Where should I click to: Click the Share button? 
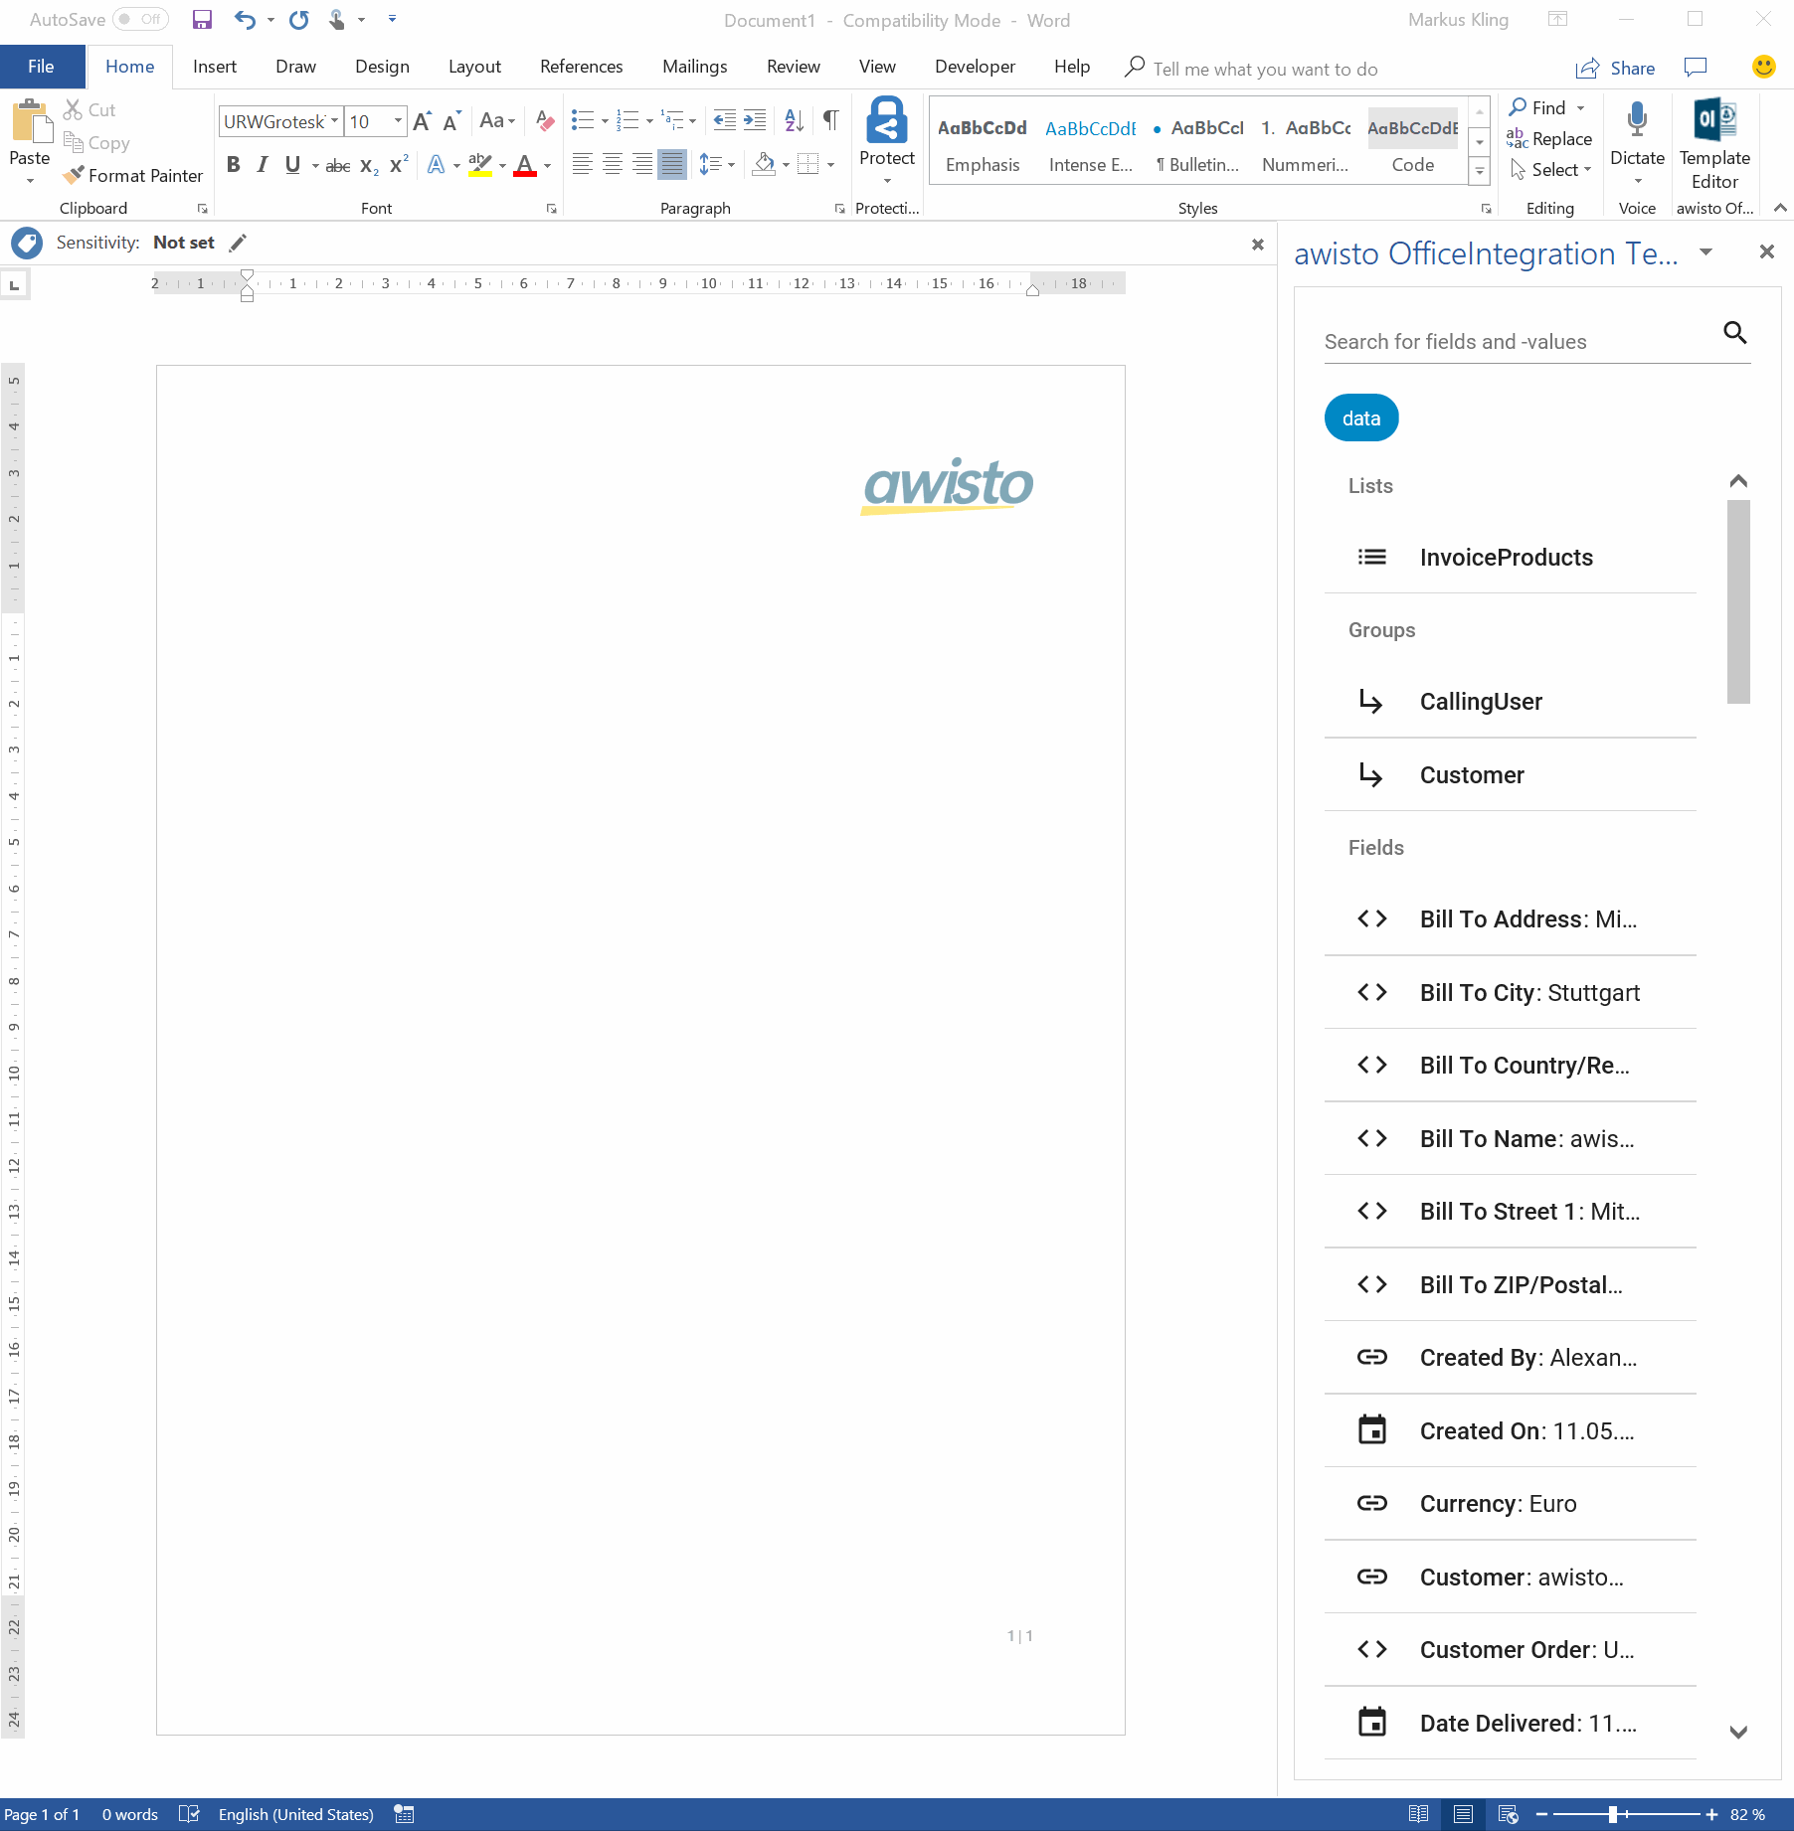(1616, 68)
